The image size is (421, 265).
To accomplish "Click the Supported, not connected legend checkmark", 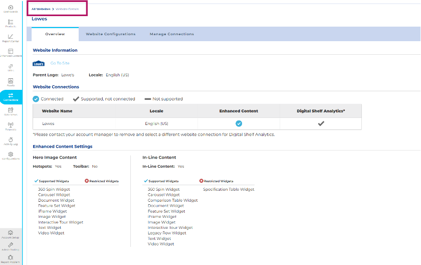I will 76,99.
